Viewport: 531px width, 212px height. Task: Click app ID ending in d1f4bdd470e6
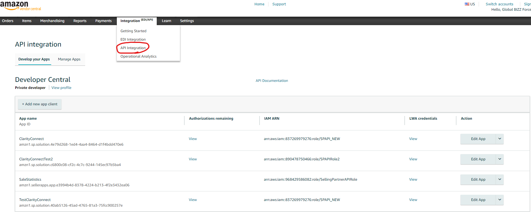tap(71, 145)
